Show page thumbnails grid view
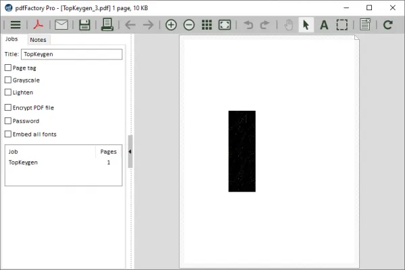 [x=207, y=25]
